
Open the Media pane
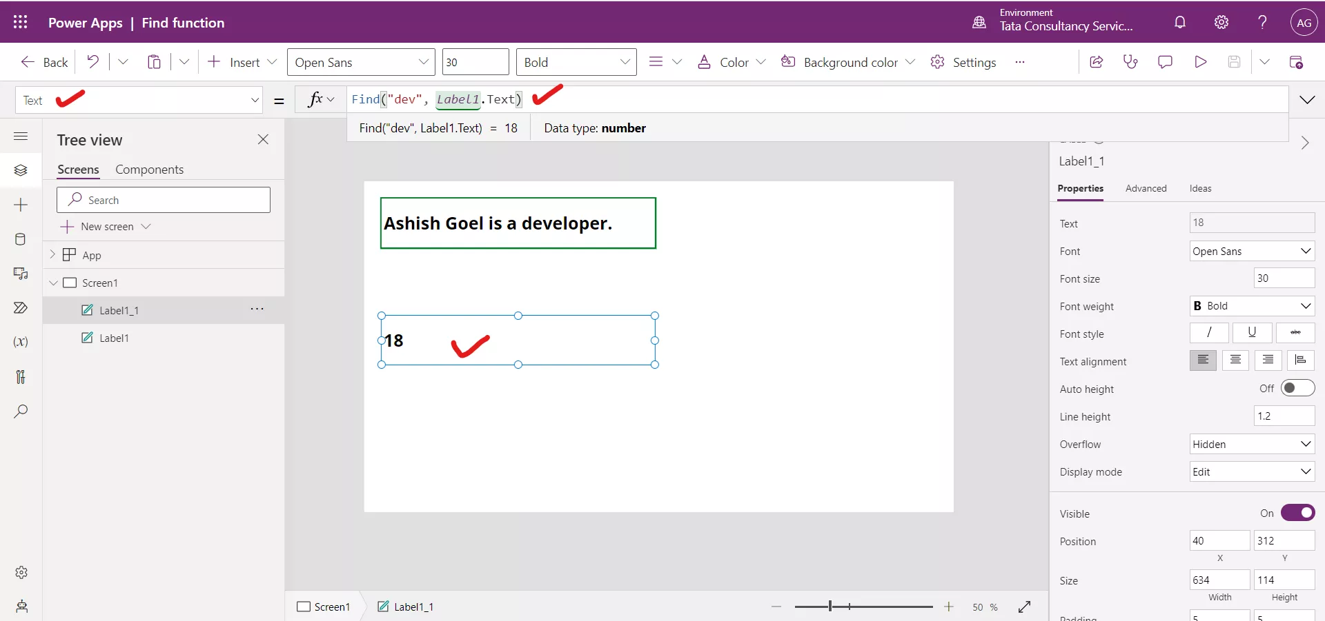[21, 274]
